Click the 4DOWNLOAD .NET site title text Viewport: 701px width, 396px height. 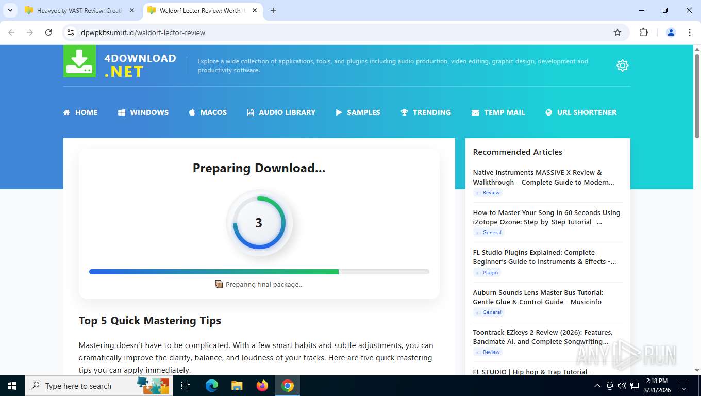point(140,65)
